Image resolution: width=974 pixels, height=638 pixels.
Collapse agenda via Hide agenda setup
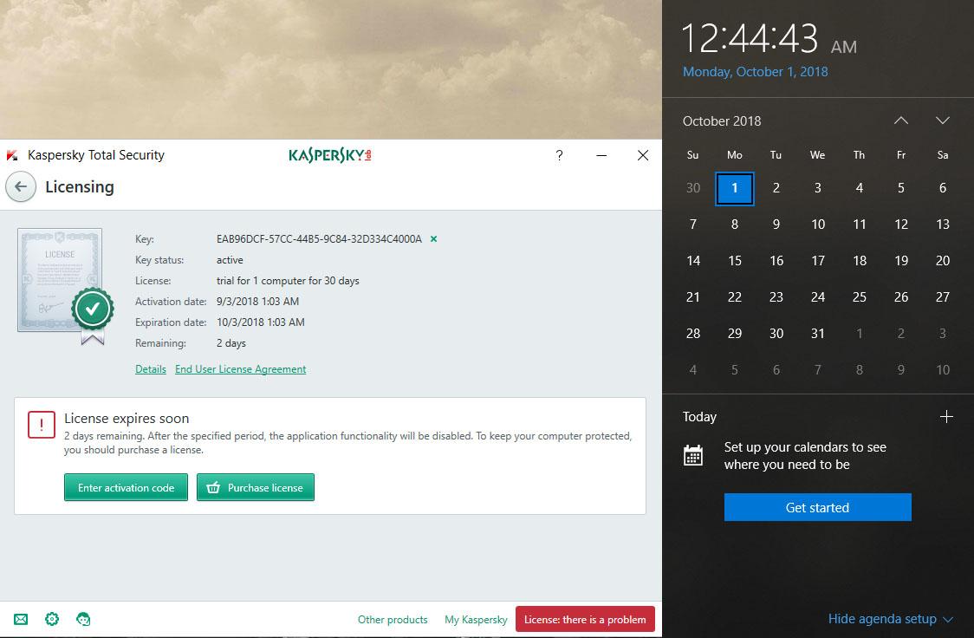click(x=890, y=619)
